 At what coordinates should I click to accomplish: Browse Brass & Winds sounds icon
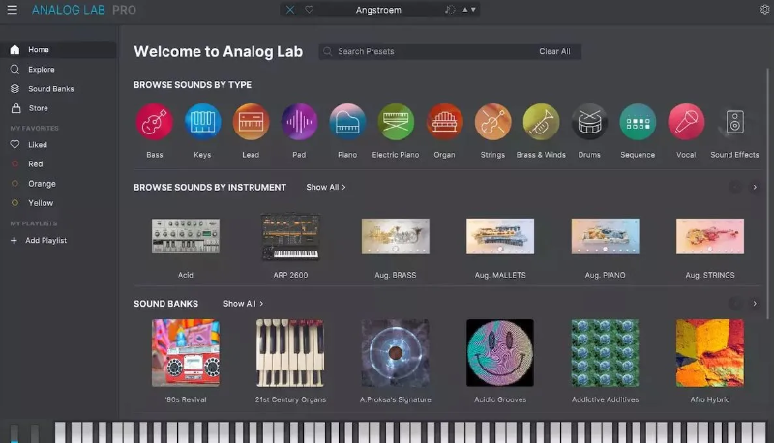[x=541, y=122]
